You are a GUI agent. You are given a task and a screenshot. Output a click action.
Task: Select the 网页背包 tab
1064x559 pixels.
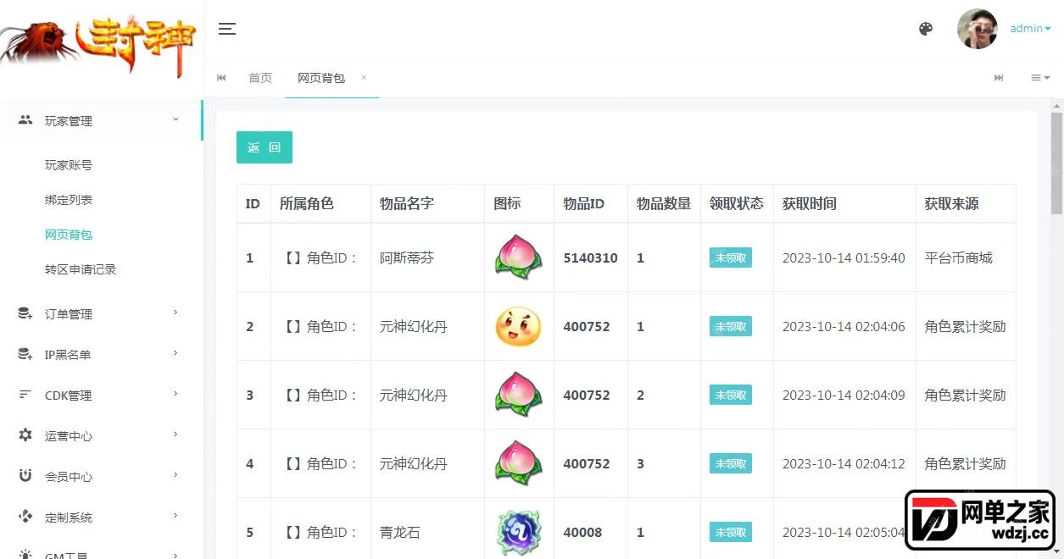[x=321, y=78]
